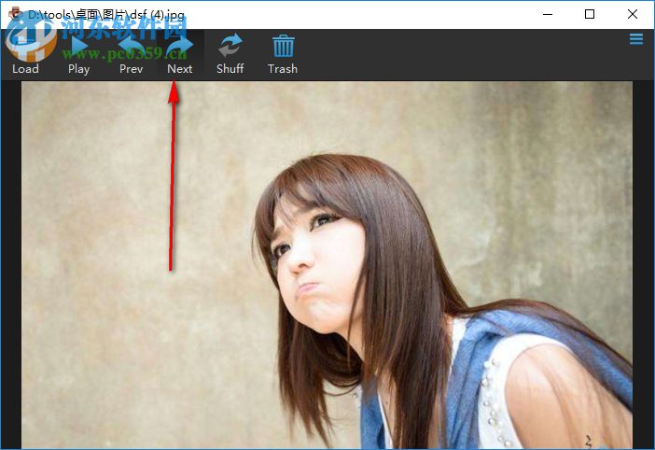The width and height of the screenshot is (655, 450).
Task: Send the current image to Trash
Action: tap(283, 53)
